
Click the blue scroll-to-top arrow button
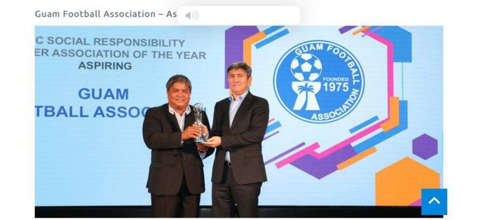pyautogui.click(x=434, y=202)
